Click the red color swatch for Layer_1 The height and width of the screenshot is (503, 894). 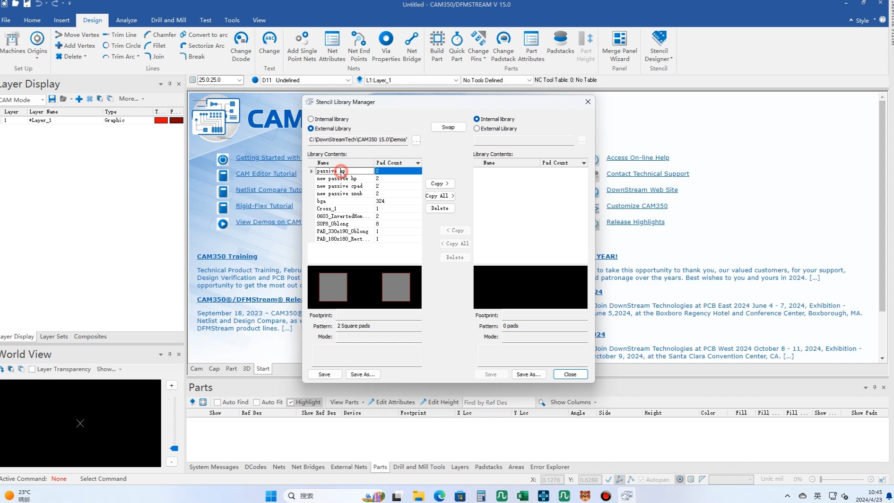point(161,120)
